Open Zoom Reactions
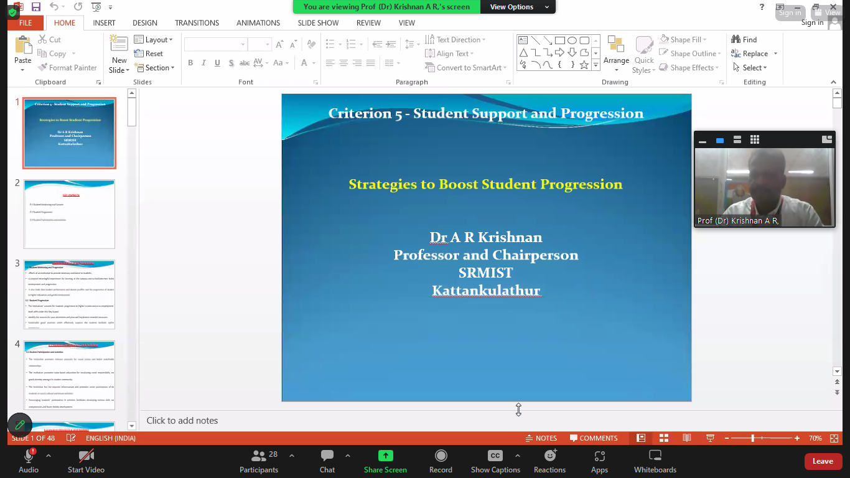Image resolution: width=850 pixels, height=478 pixels. 550,461
